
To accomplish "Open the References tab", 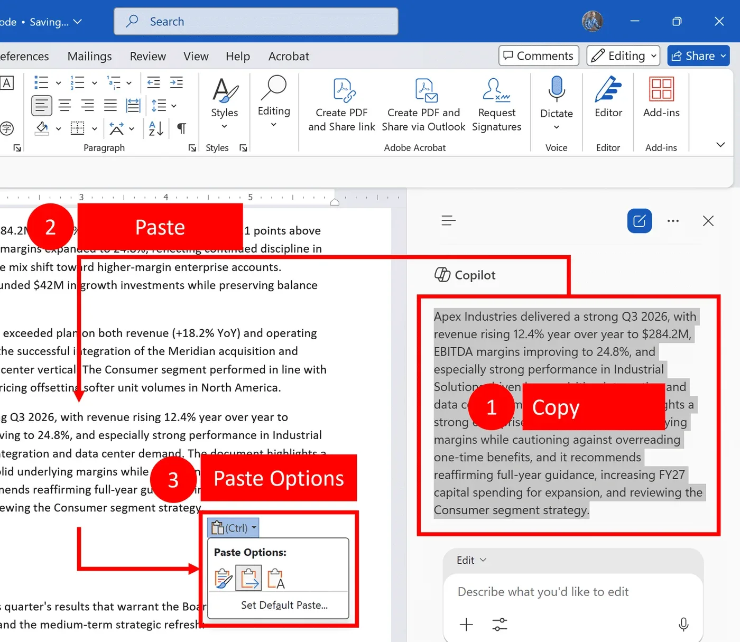I will 24,56.
